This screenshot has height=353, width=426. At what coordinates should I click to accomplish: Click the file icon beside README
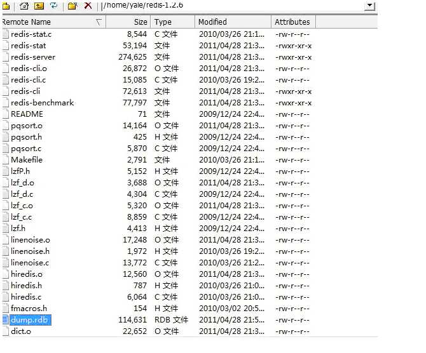click(6, 114)
